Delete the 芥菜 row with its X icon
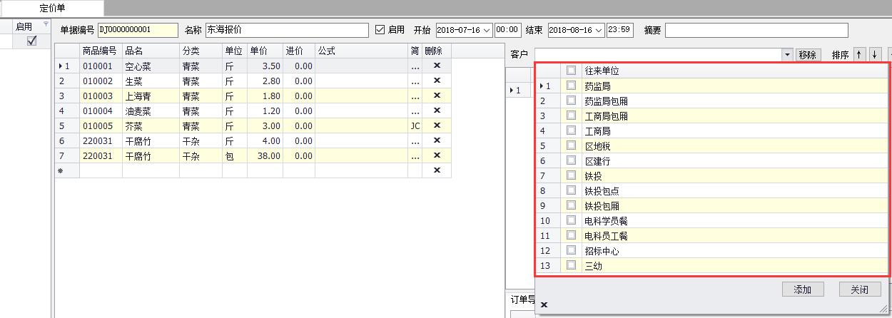Screen dimensions: 892x318 point(437,125)
